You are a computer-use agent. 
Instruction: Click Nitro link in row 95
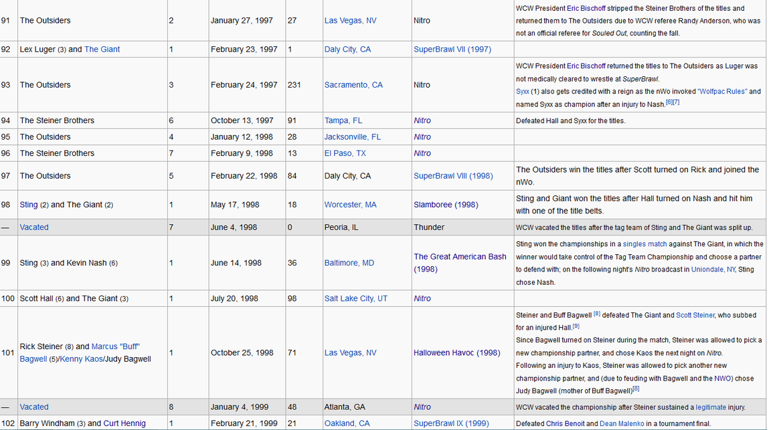coord(422,137)
